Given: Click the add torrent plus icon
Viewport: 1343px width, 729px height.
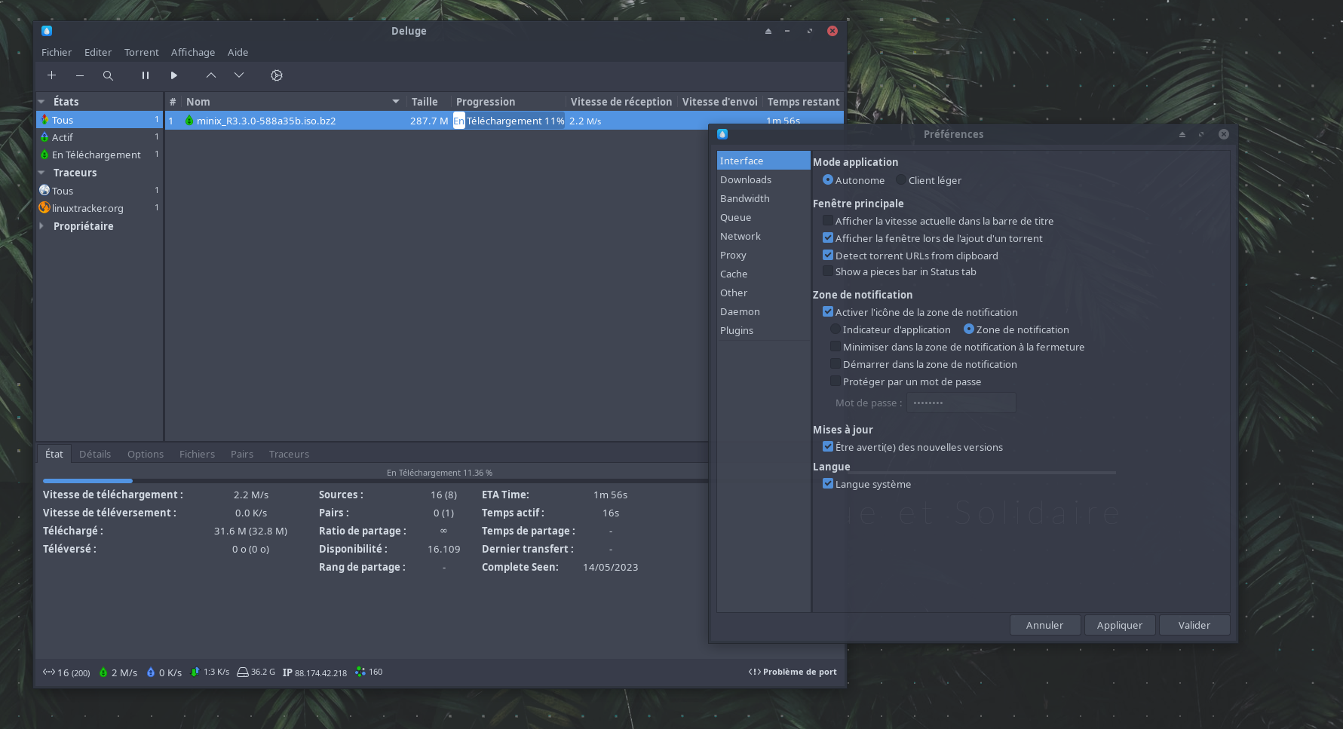Looking at the screenshot, I should click(51, 75).
